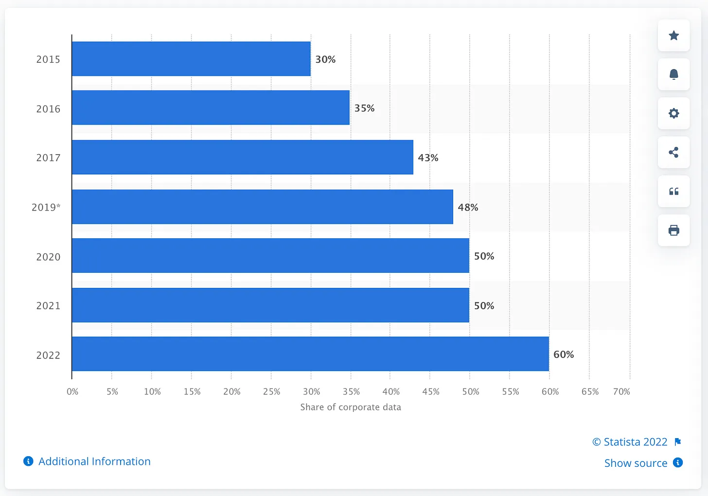Click info icon beside Additional Information
Viewport: 708px width, 496px height.
point(28,461)
